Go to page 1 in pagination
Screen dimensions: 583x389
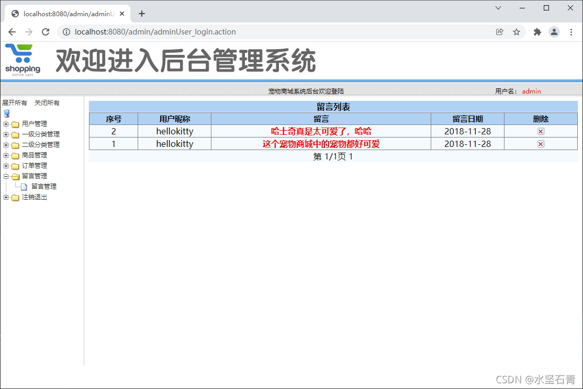pos(351,156)
